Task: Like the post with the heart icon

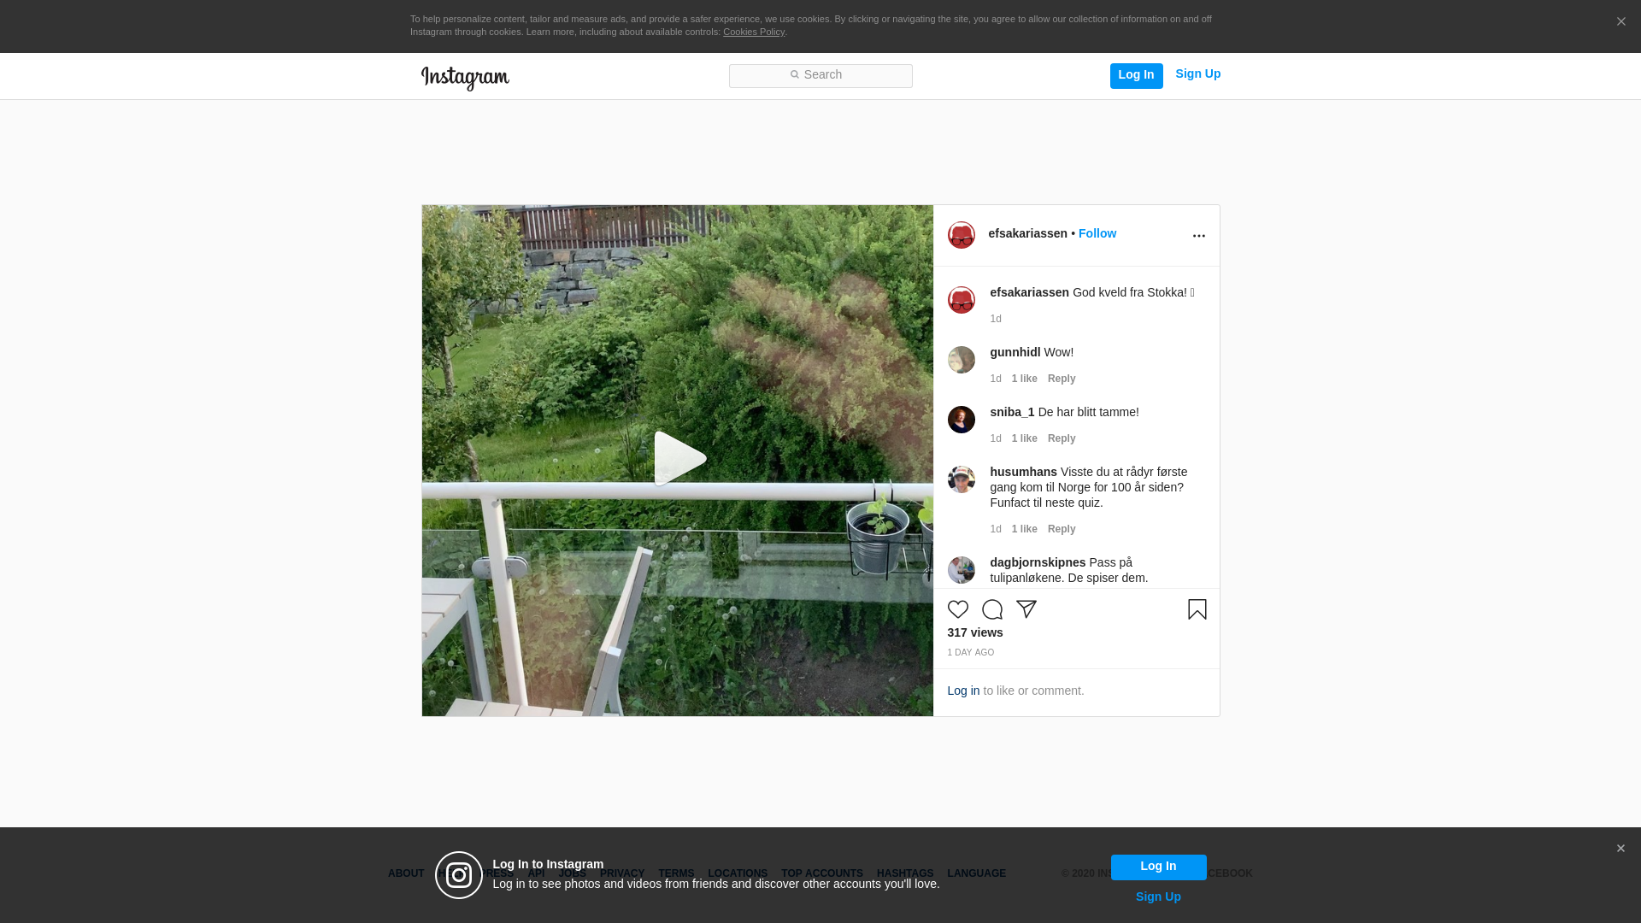Action: pos(957,609)
